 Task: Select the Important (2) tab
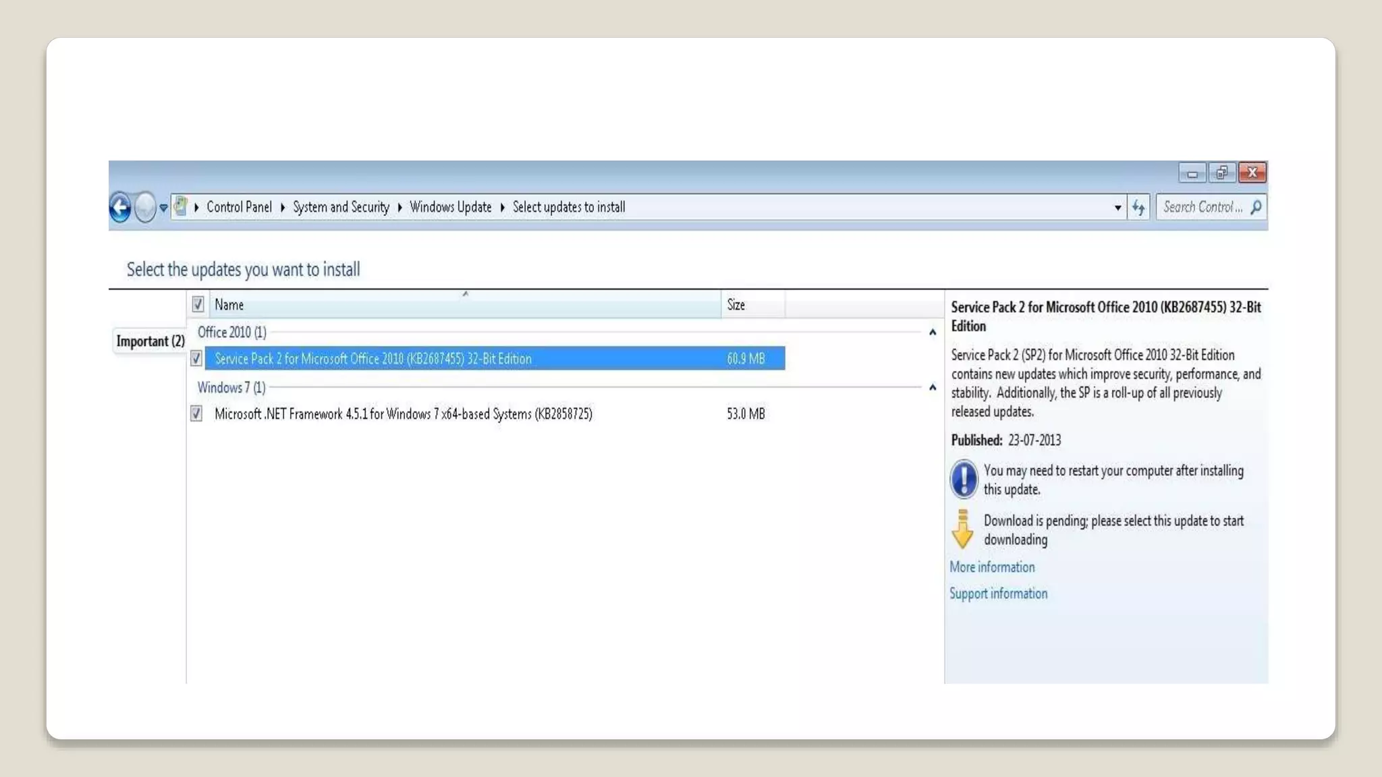click(x=150, y=341)
